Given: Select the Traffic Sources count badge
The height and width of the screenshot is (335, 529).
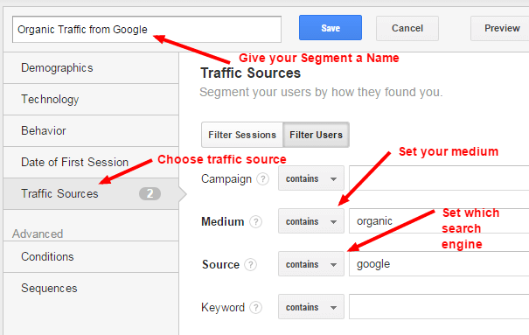Looking at the screenshot, I should (x=150, y=193).
